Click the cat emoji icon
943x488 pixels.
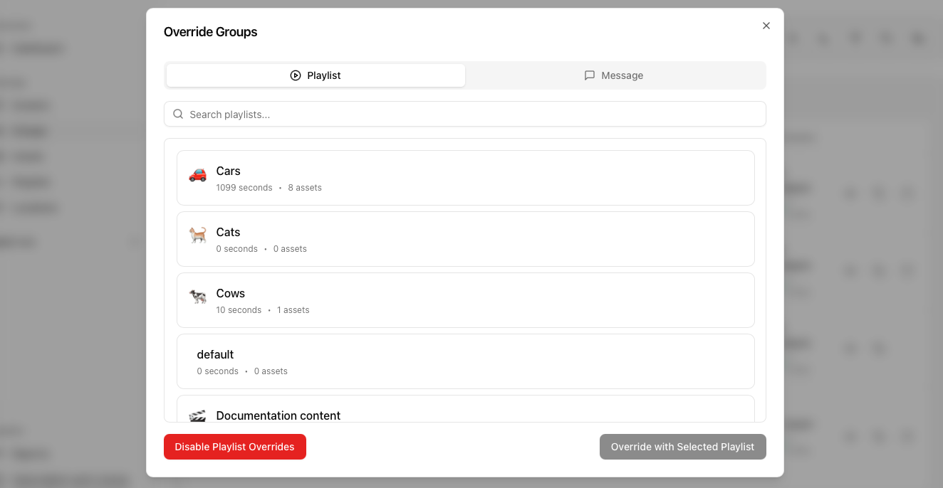tap(197, 235)
